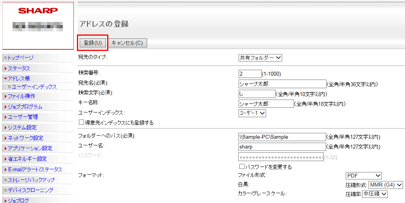Click the 登録(U) register button
This screenshot has height=203, width=405.
(x=93, y=43)
